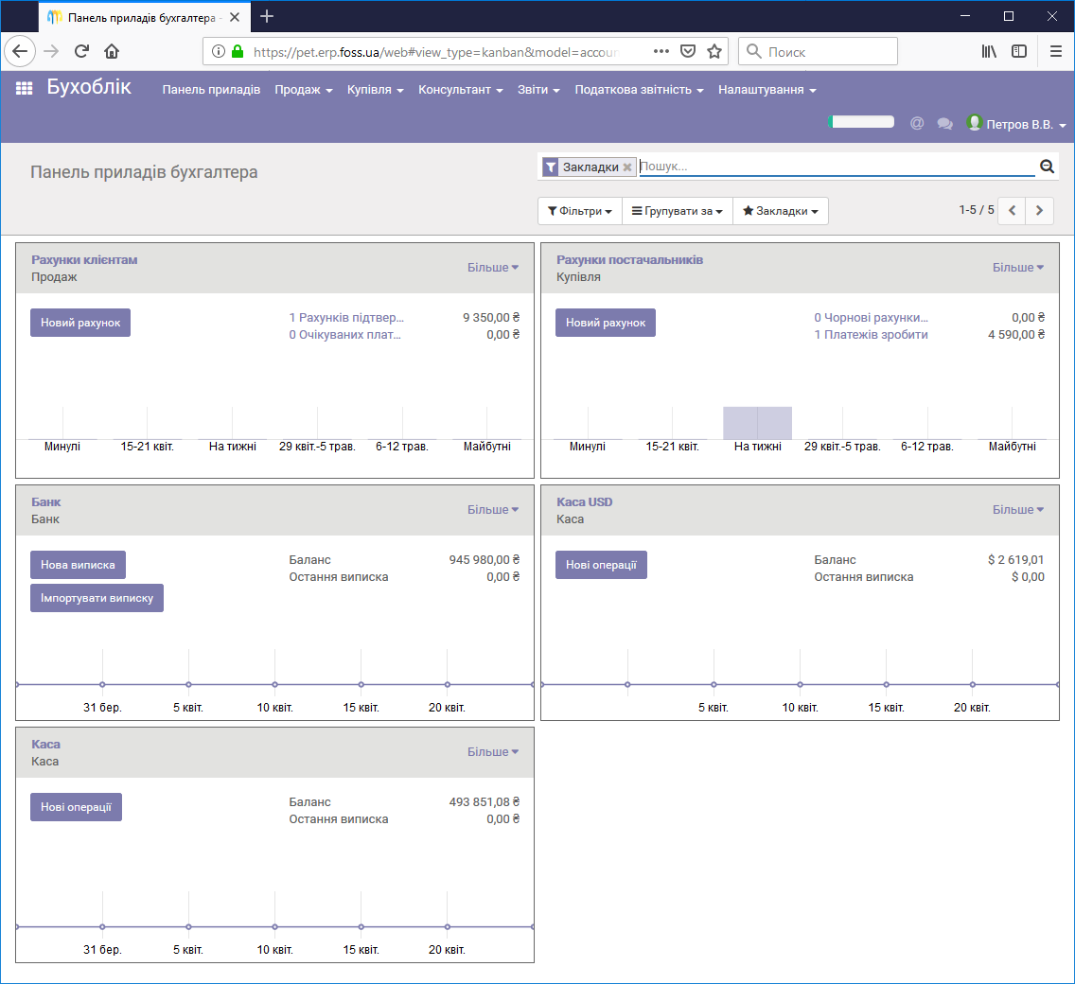This screenshot has width=1075, height=984.
Task: Open the Закладки favorites dropdown
Action: click(x=780, y=211)
